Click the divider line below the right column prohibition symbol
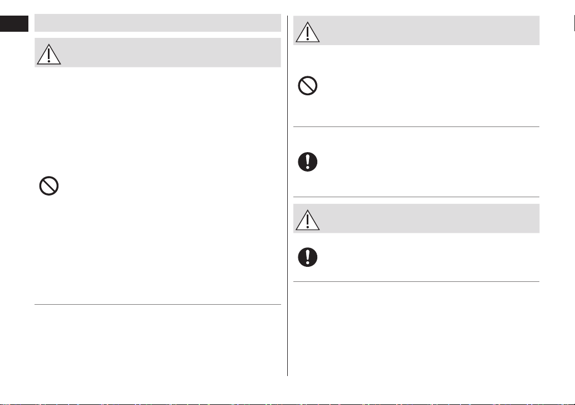This screenshot has height=405, width=575. pos(416,126)
